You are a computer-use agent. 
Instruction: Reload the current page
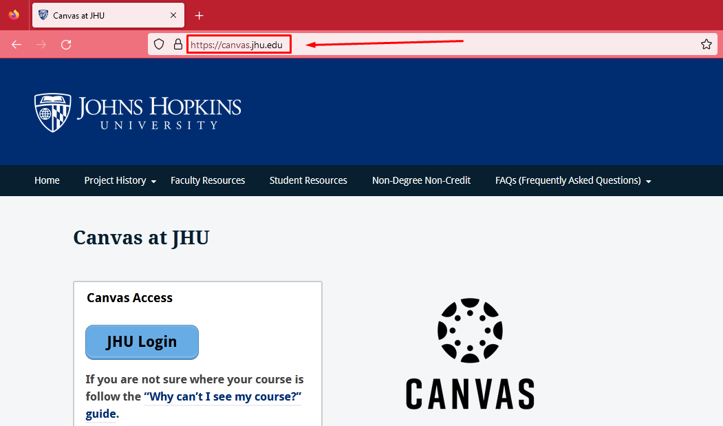(x=67, y=44)
